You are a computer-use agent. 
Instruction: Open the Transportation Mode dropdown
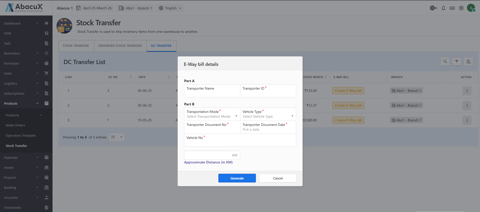pyautogui.click(x=212, y=116)
